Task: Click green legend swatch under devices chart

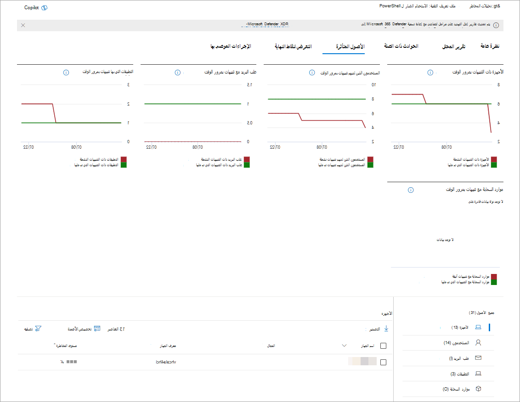Action: (x=494, y=165)
